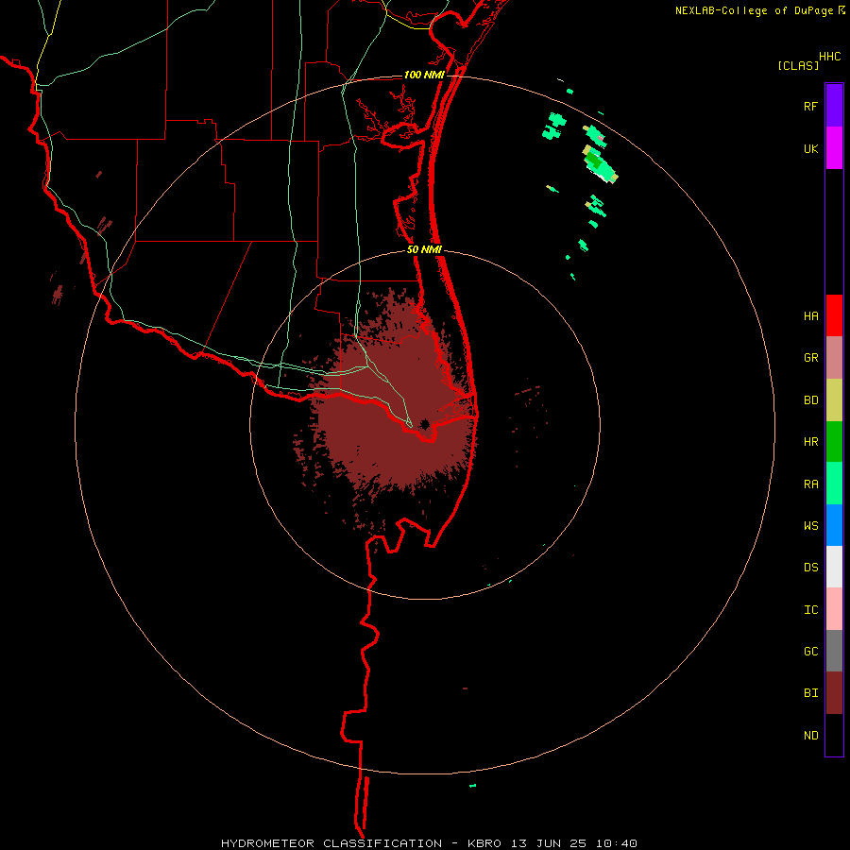This screenshot has width=850, height=850.
Task: Click the HA legend label
Action: click(x=810, y=316)
